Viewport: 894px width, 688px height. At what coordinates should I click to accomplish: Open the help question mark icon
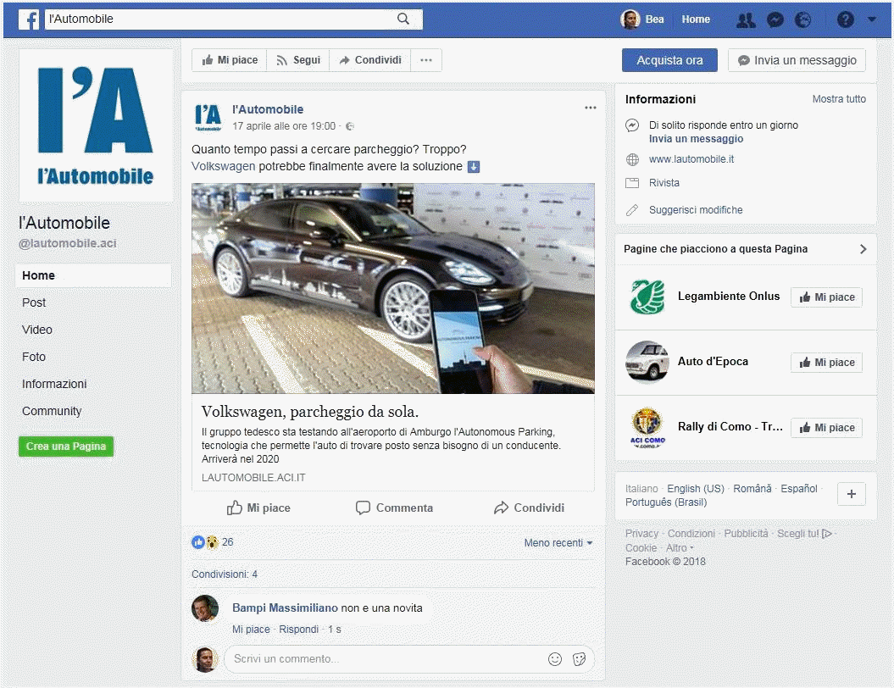[x=846, y=20]
